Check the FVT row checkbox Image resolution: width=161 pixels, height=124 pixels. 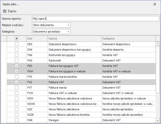tap(17, 88)
